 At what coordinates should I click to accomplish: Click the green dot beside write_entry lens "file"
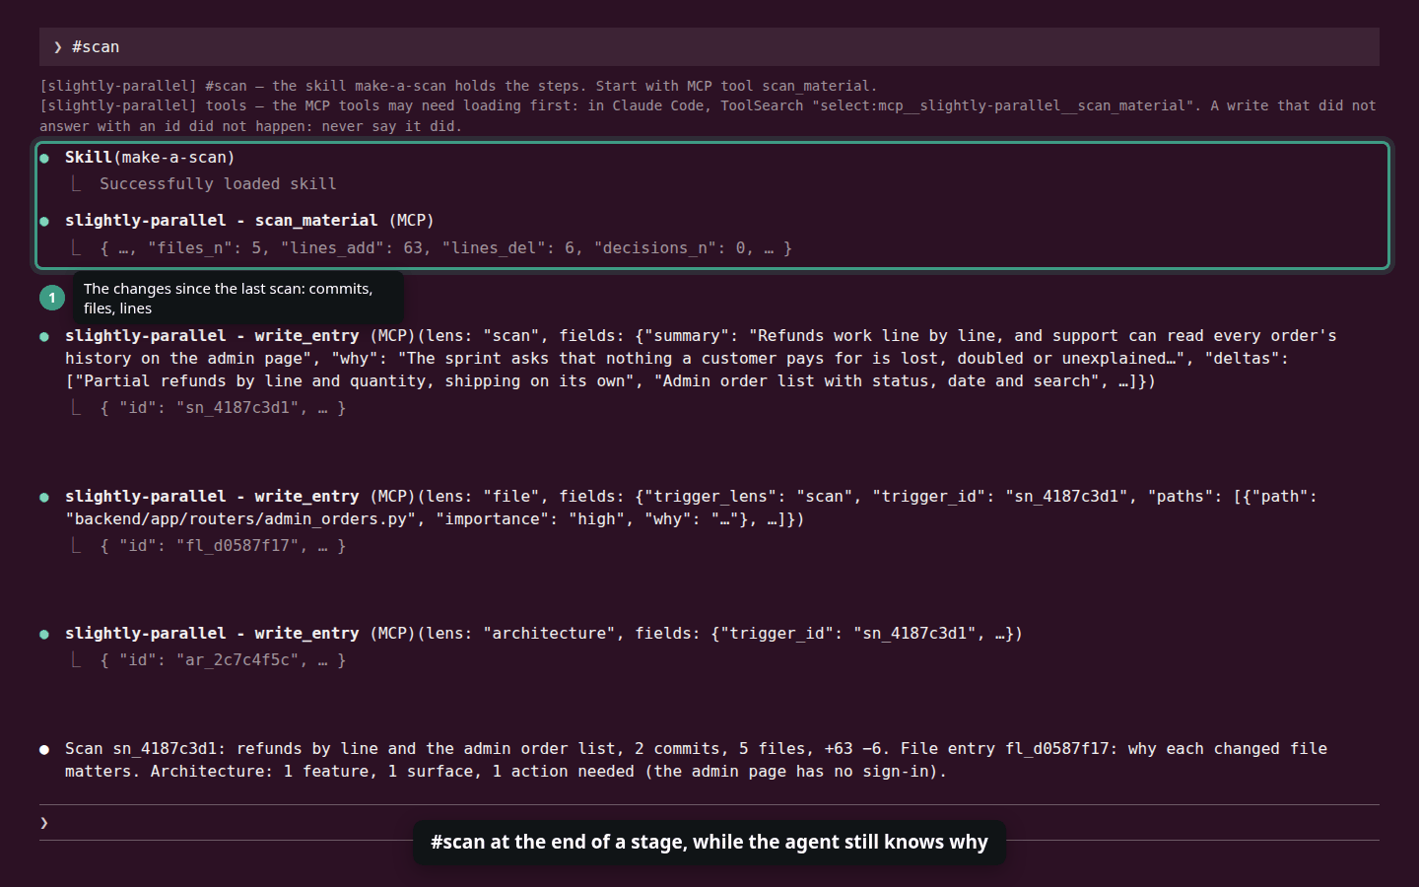click(x=44, y=497)
